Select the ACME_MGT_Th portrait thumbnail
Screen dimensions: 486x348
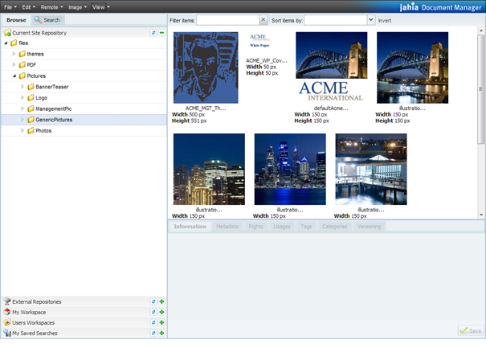[x=206, y=68]
